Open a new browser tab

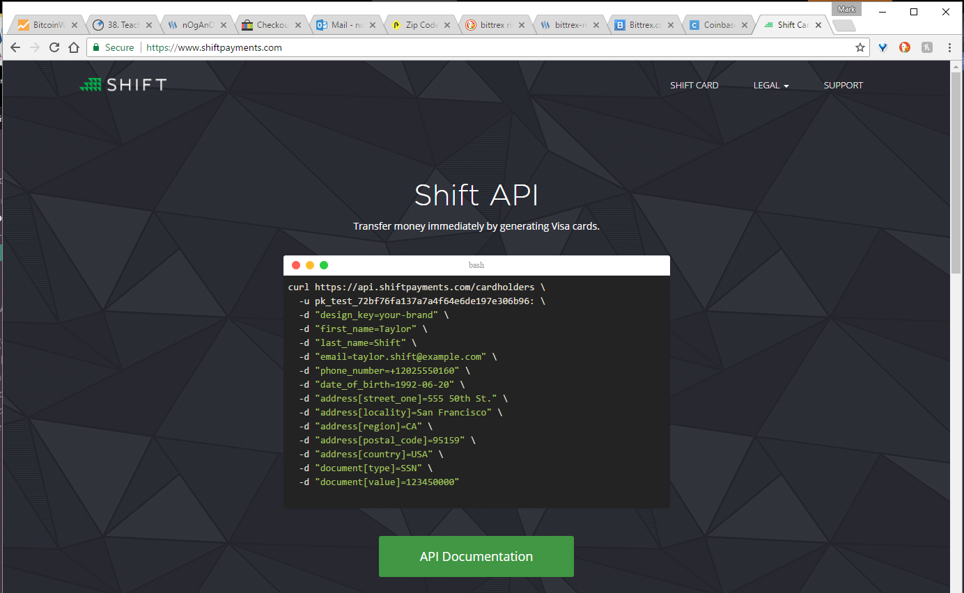(x=843, y=25)
